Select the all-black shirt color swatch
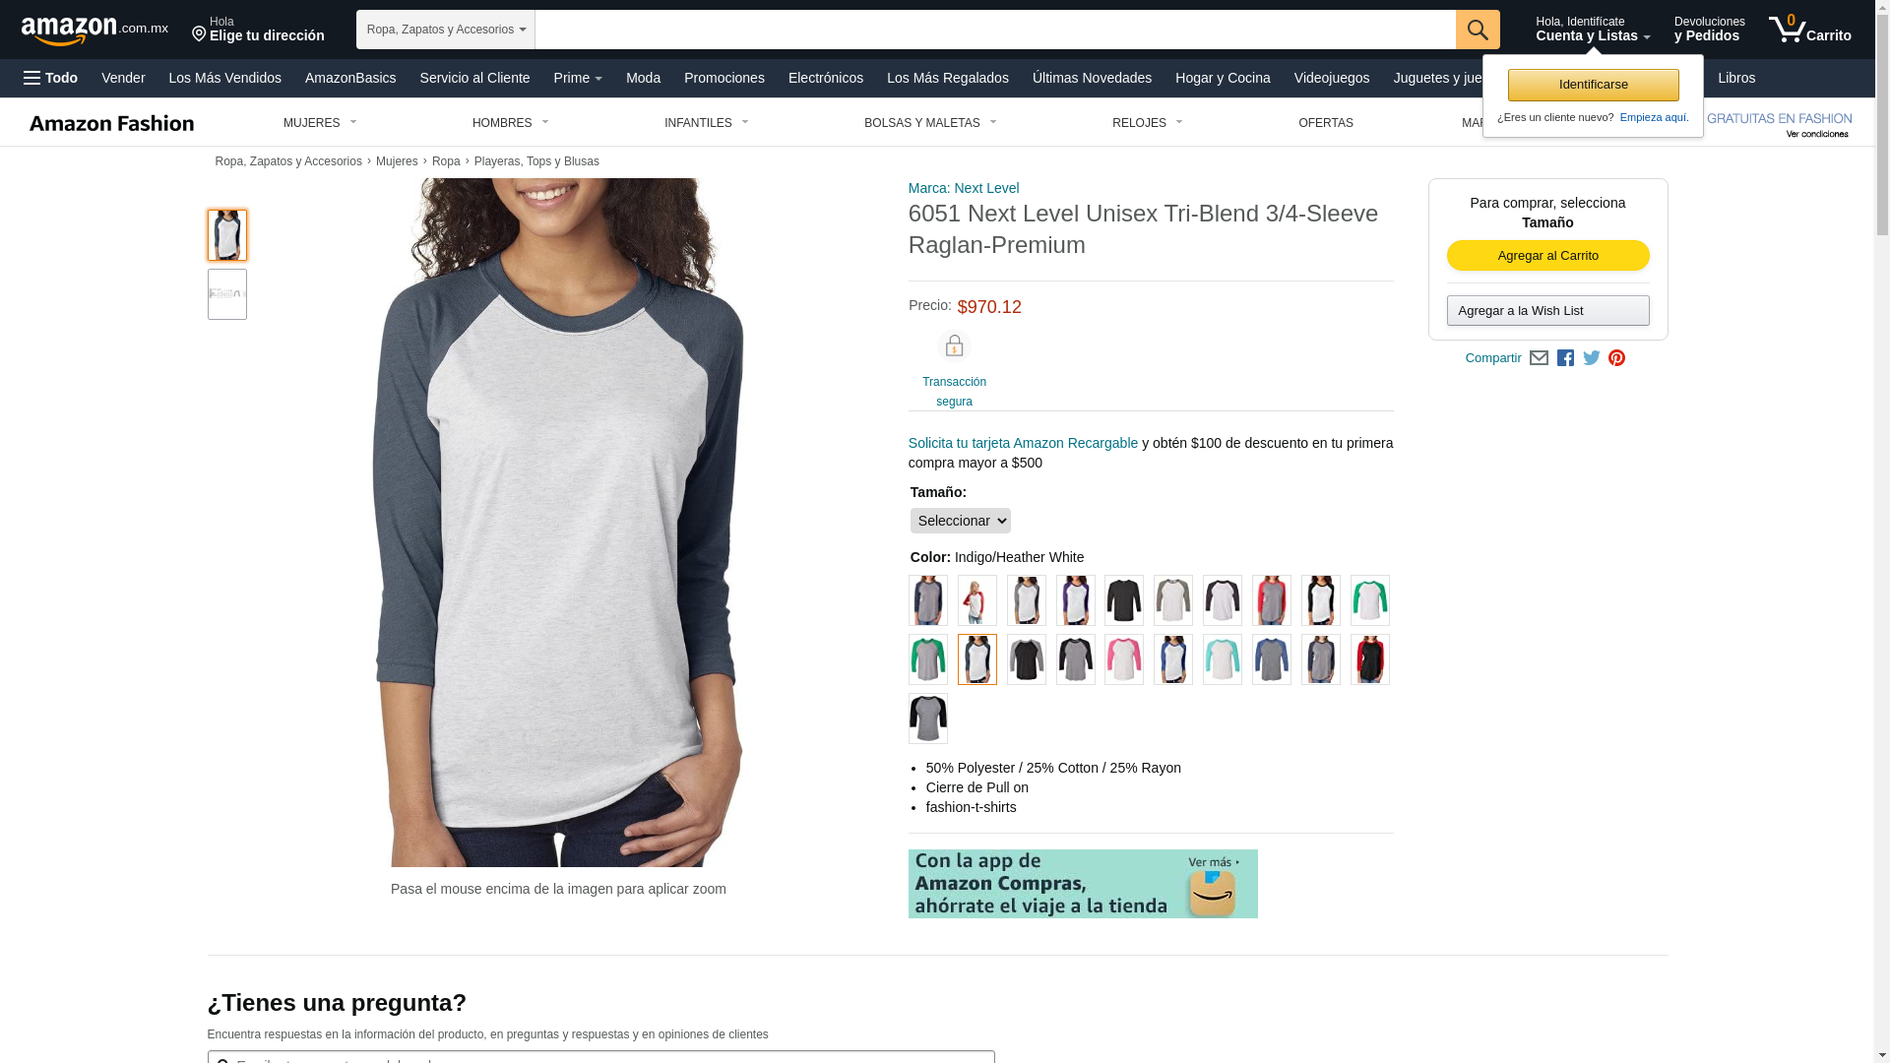Screen dimensions: 1890x1063 coord(1123,600)
